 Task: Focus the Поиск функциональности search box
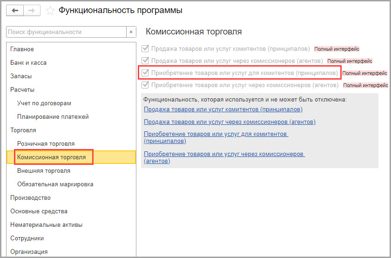click(x=66, y=32)
